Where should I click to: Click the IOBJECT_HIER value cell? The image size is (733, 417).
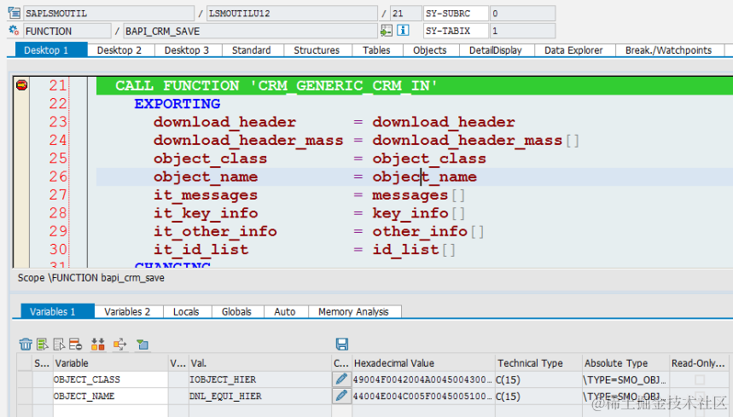[260, 379]
